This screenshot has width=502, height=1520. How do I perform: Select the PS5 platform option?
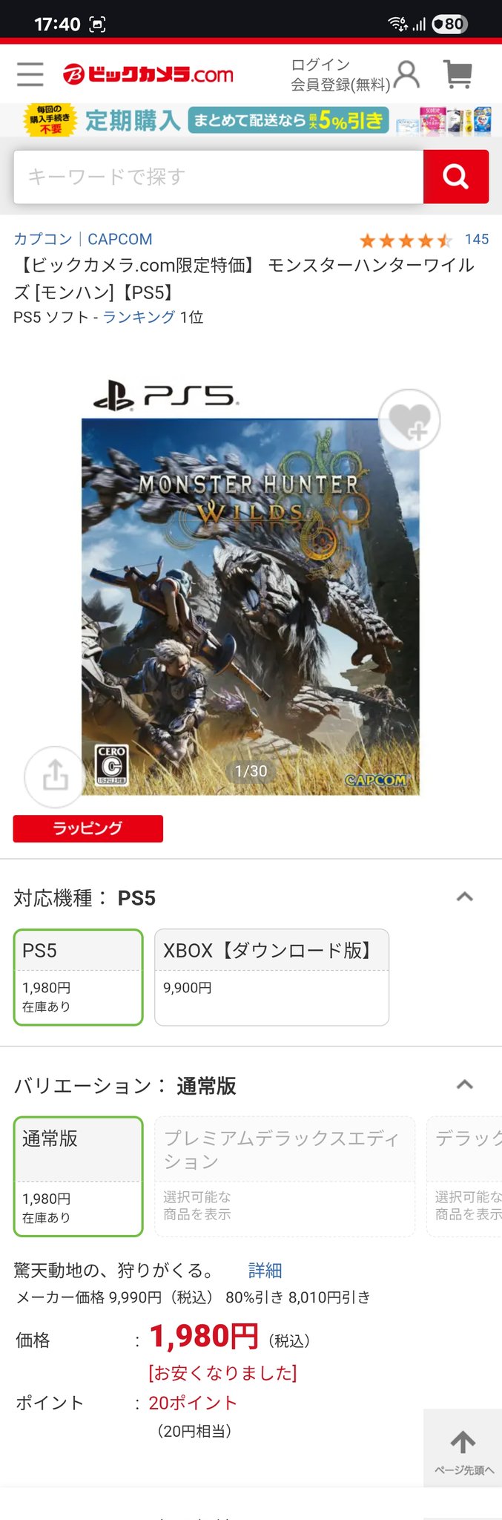pos(78,977)
